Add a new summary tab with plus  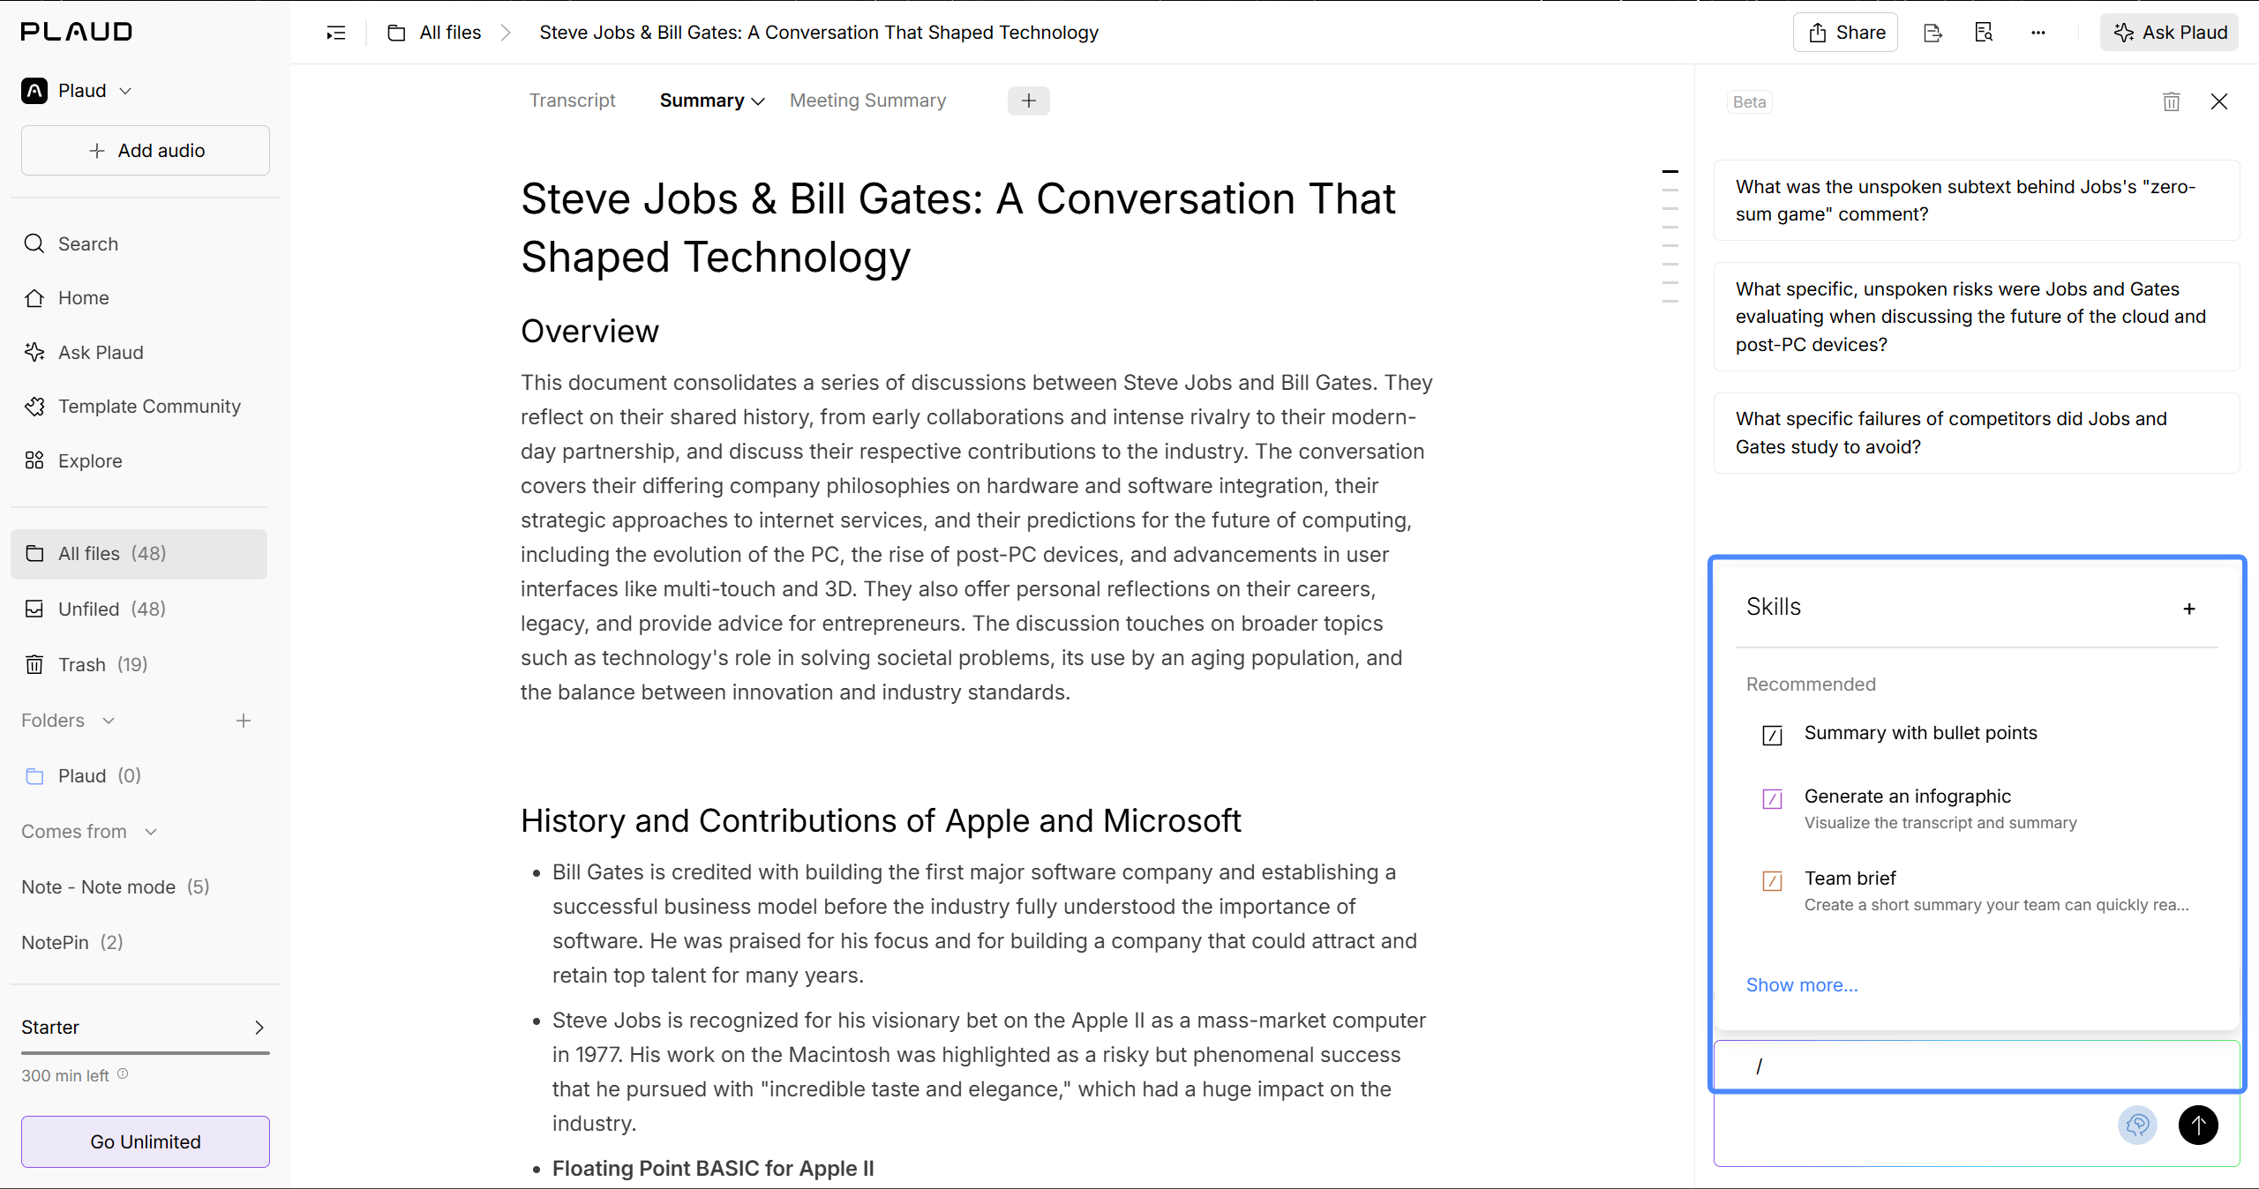click(1029, 101)
